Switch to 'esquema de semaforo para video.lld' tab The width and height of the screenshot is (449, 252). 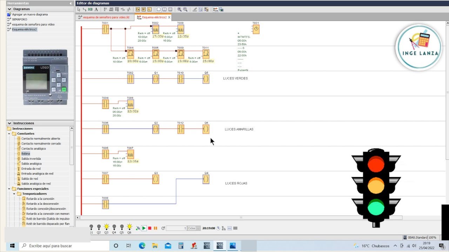pos(103,17)
